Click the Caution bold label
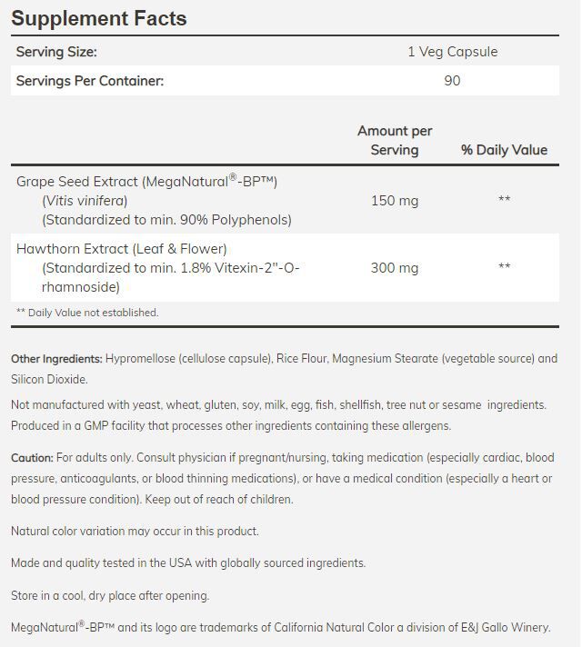The image size is (582, 647). 32,458
